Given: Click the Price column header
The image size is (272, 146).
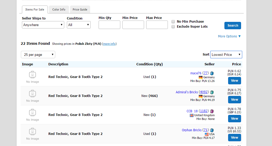Looking at the screenshot, I should pyautogui.click(x=236, y=64).
